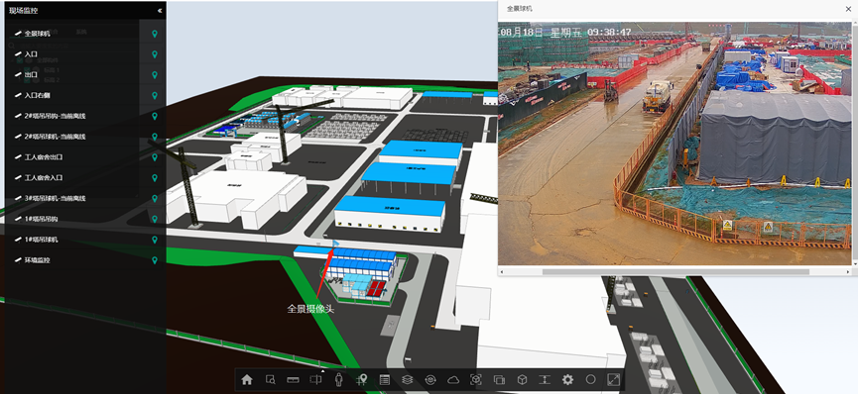Activate the measure ruler tool
Image resolution: width=858 pixels, height=394 pixels.
293,380
